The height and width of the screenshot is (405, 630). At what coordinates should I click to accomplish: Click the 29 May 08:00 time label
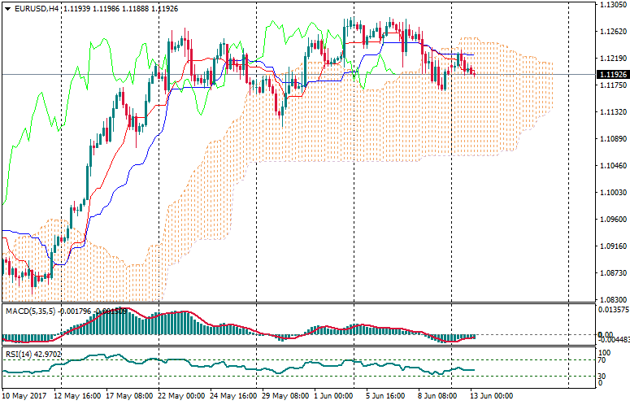tap(285, 396)
